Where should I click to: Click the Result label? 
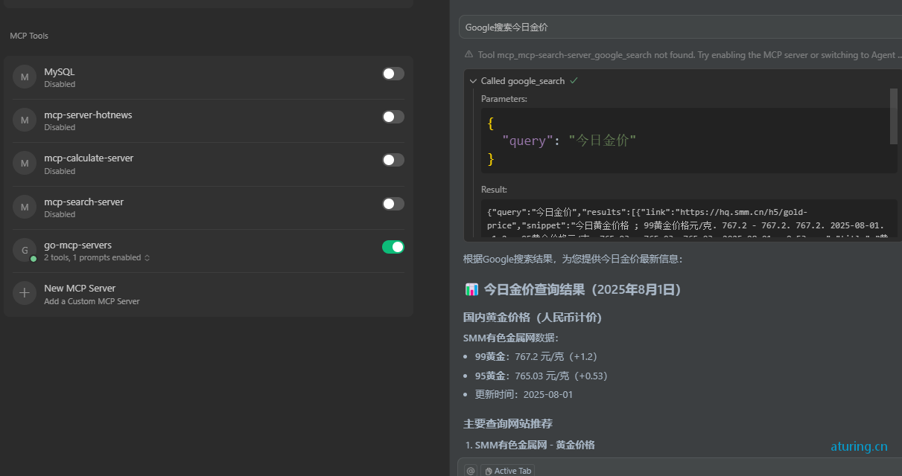point(494,190)
